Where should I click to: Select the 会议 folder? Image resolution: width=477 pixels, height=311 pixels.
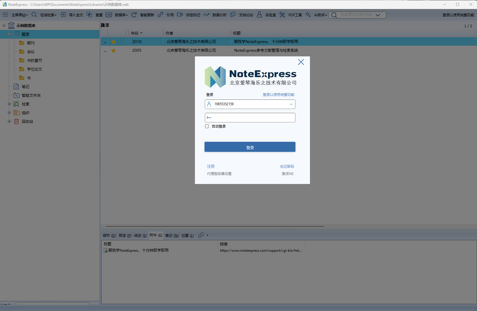[x=31, y=52]
